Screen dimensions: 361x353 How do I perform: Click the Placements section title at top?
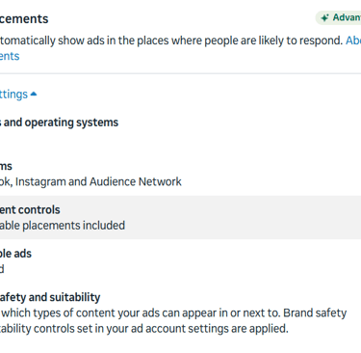click(24, 19)
